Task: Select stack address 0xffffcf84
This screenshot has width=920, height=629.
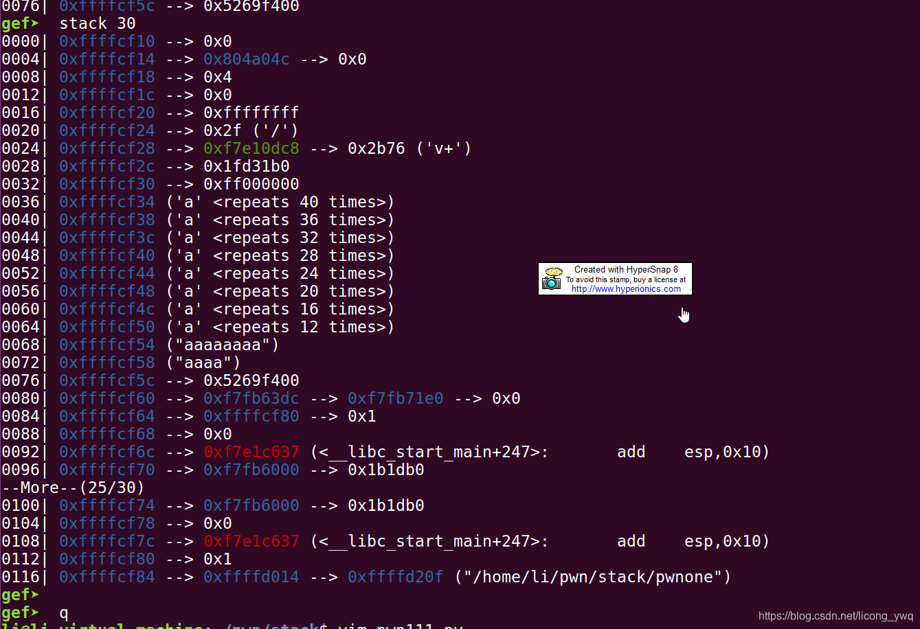Action: coord(107,577)
